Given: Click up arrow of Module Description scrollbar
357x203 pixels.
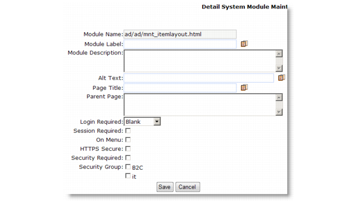Looking at the screenshot, I should [279, 54].
